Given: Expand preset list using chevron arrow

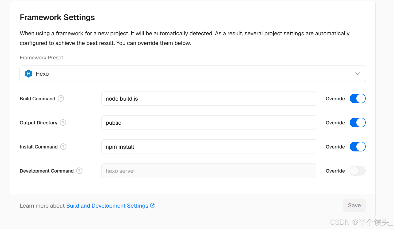Looking at the screenshot, I should pyautogui.click(x=358, y=74).
